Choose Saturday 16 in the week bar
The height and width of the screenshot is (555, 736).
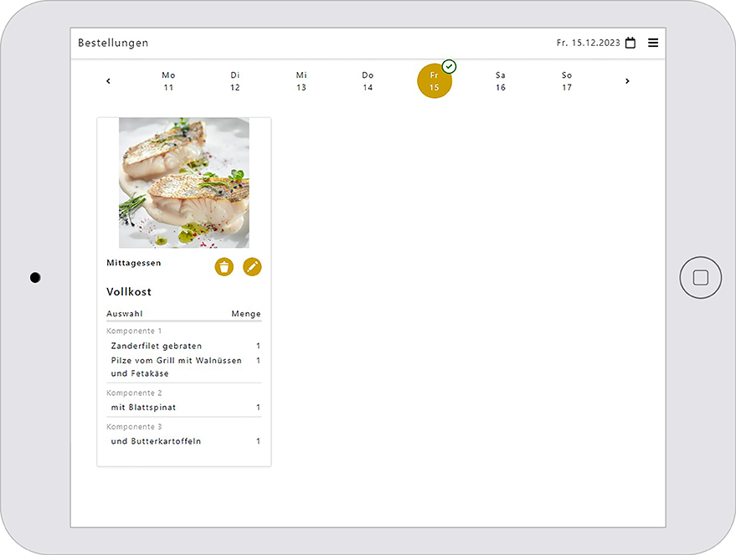(x=501, y=81)
